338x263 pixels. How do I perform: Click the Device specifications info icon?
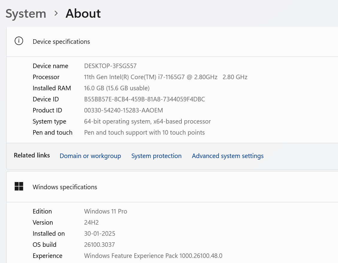[x=19, y=41]
